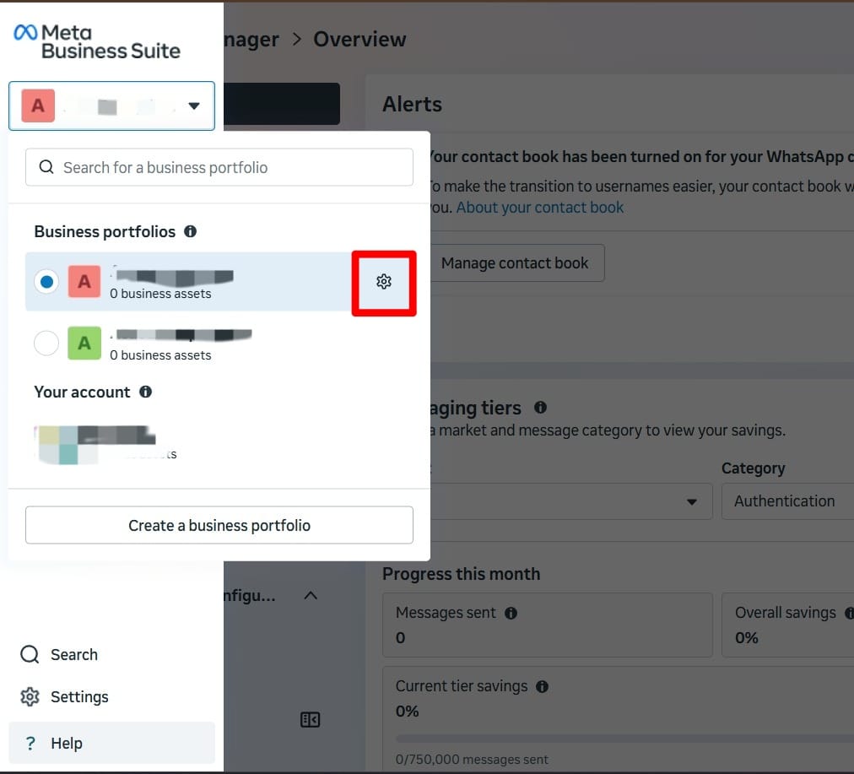Open Help in the sidebar menu

(111, 743)
